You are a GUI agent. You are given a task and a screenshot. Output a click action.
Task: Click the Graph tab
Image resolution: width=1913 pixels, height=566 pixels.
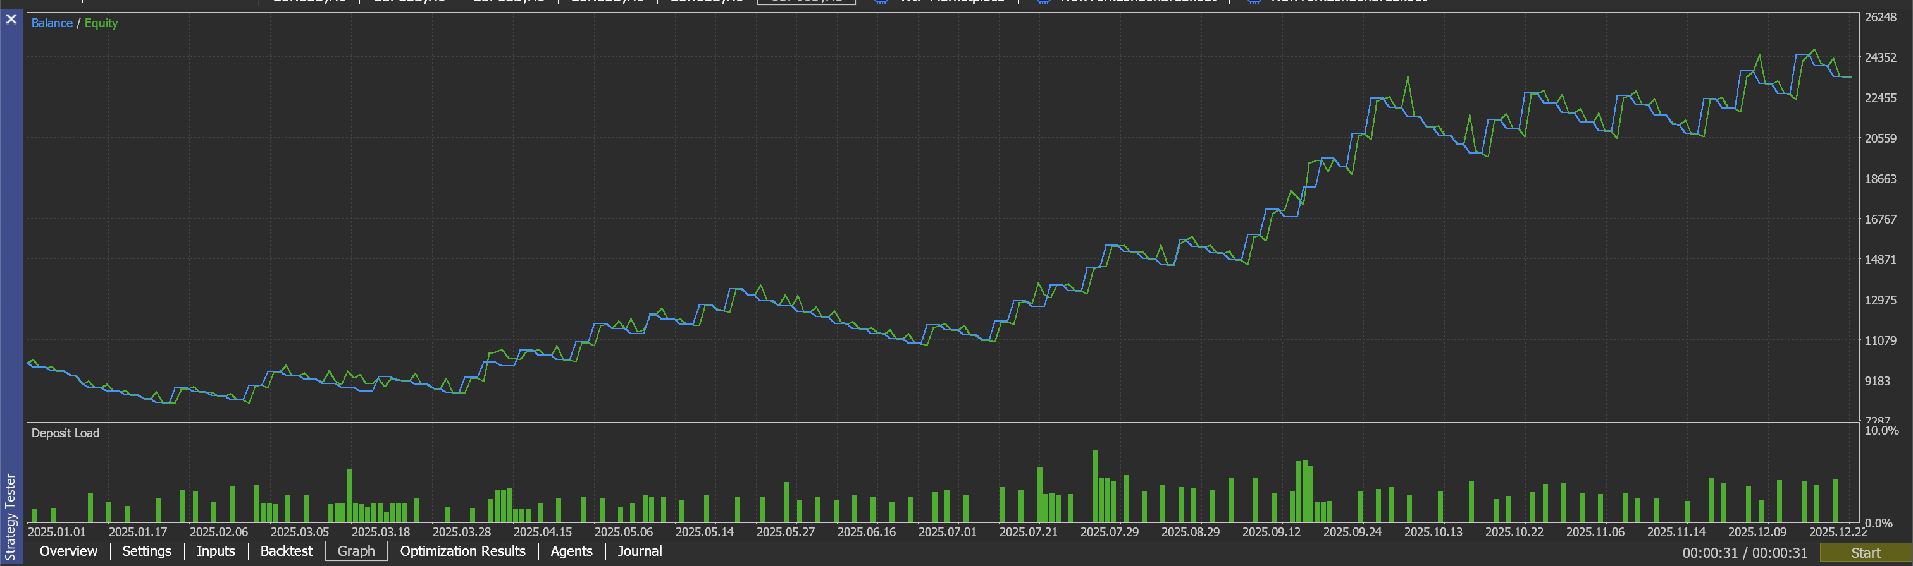(x=356, y=551)
